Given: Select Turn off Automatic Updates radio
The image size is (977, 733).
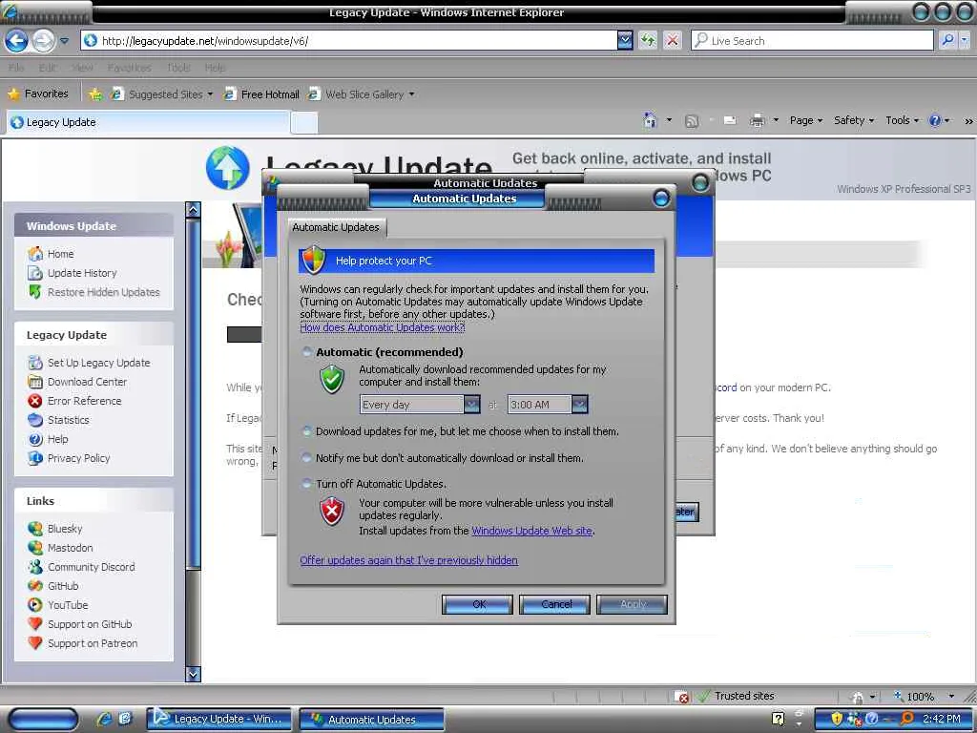Looking at the screenshot, I should [x=306, y=484].
